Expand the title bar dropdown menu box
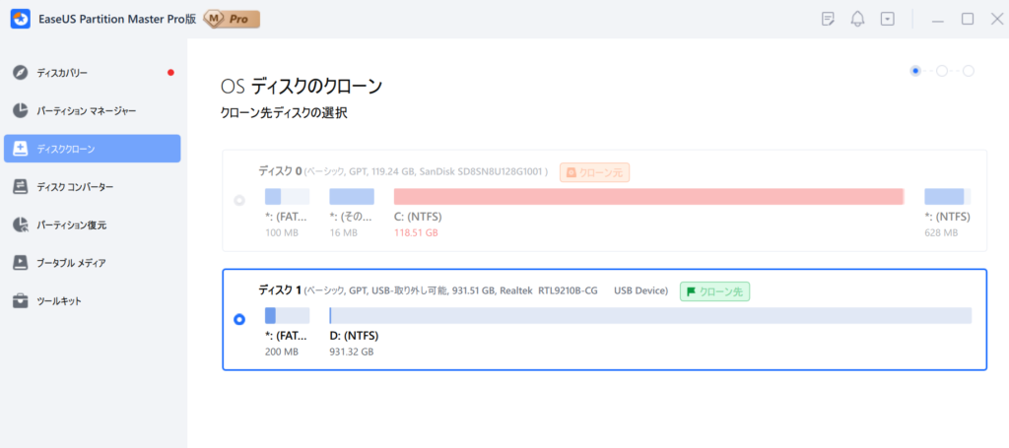 [x=888, y=19]
